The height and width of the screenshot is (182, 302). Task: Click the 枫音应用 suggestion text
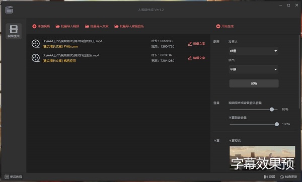70,61
